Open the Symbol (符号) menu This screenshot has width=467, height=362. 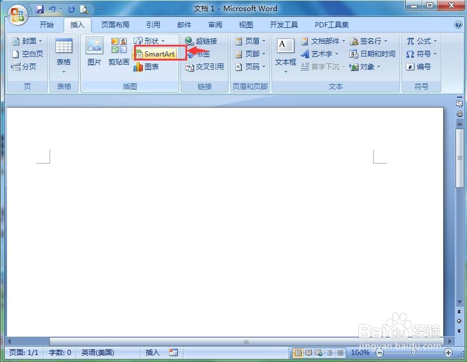422,54
